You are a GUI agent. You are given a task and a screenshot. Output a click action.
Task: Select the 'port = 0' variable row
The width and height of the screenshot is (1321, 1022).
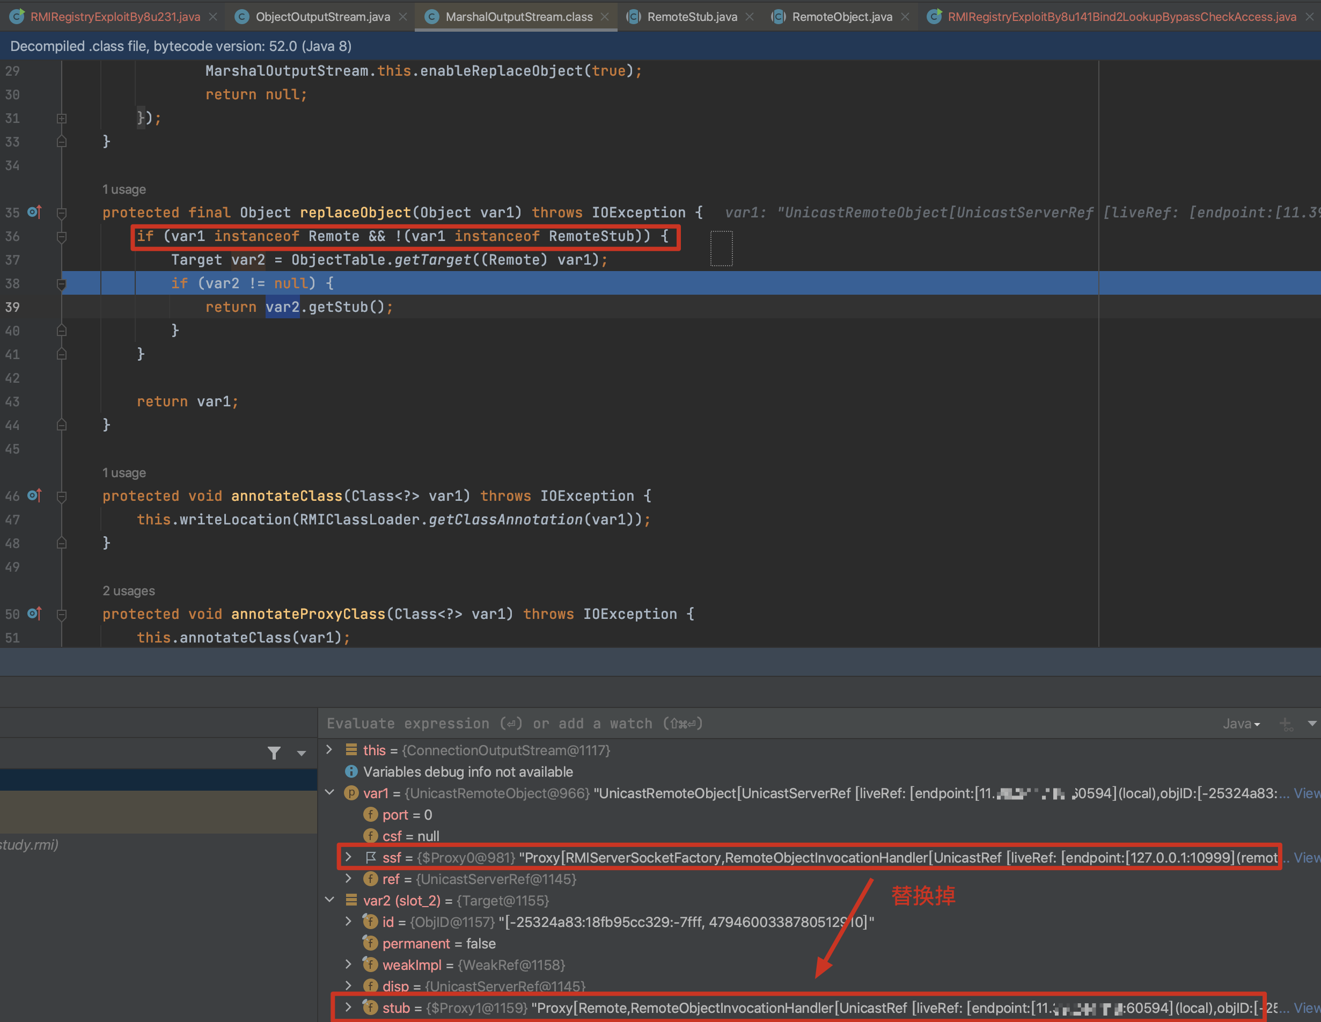pos(819,814)
